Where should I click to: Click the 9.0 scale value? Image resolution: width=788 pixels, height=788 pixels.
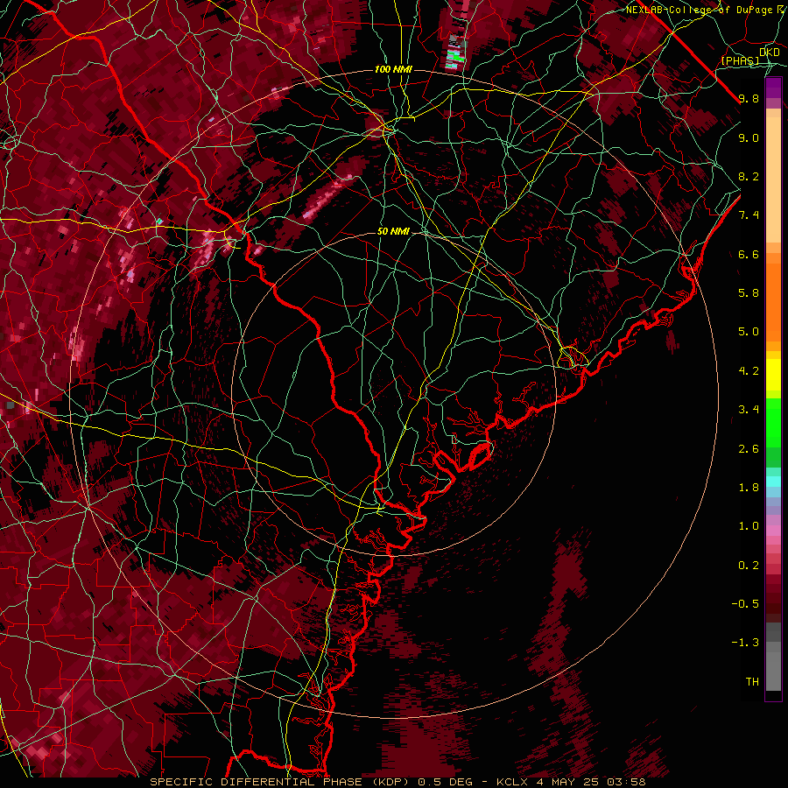click(x=749, y=138)
